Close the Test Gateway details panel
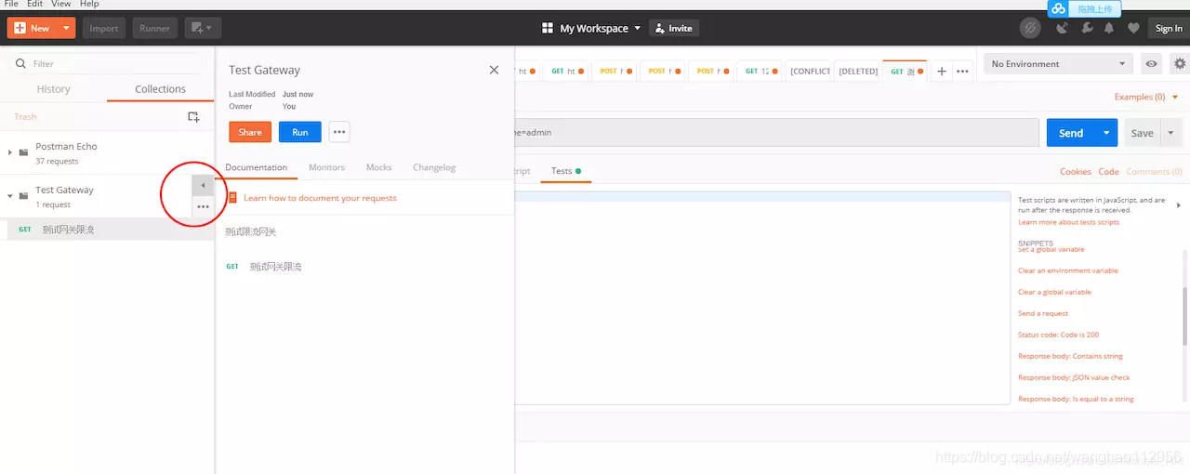The height and width of the screenshot is (474, 1190). tap(494, 70)
